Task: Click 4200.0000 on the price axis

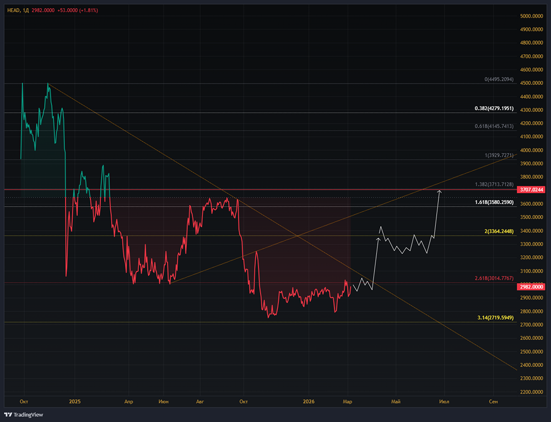Action: pyautogui.click(x=532, y=124)
